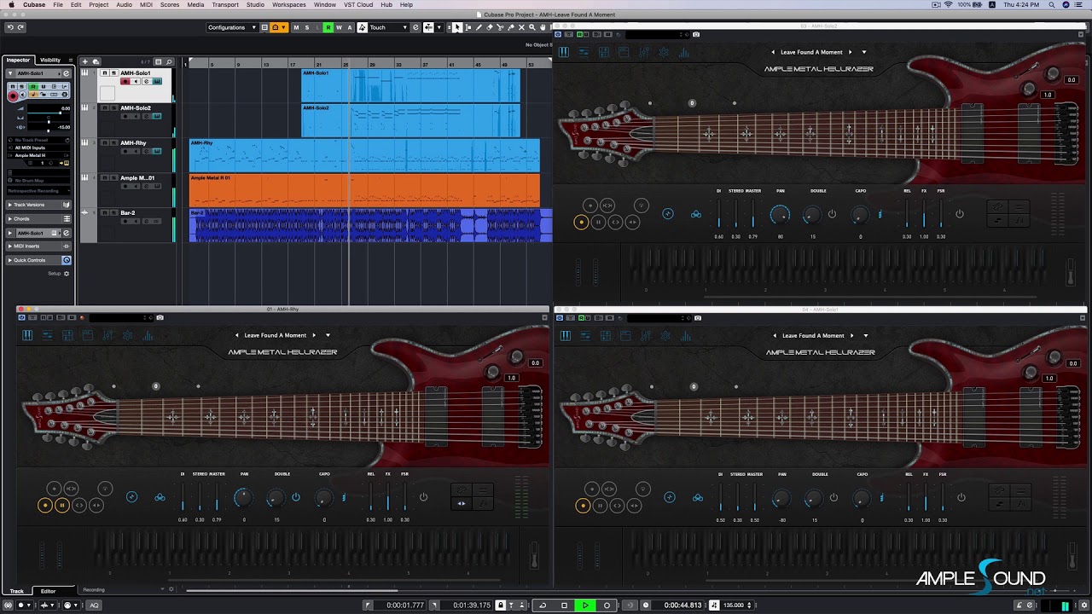Select the Draw pencil tool

click(479, 27)
